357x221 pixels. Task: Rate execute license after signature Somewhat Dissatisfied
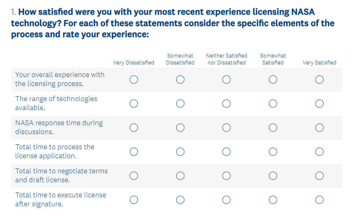point(180,200)
